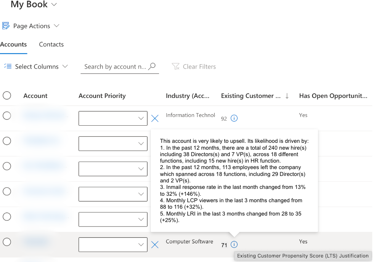
Task: Click the search by account name field
Action: 115,67
